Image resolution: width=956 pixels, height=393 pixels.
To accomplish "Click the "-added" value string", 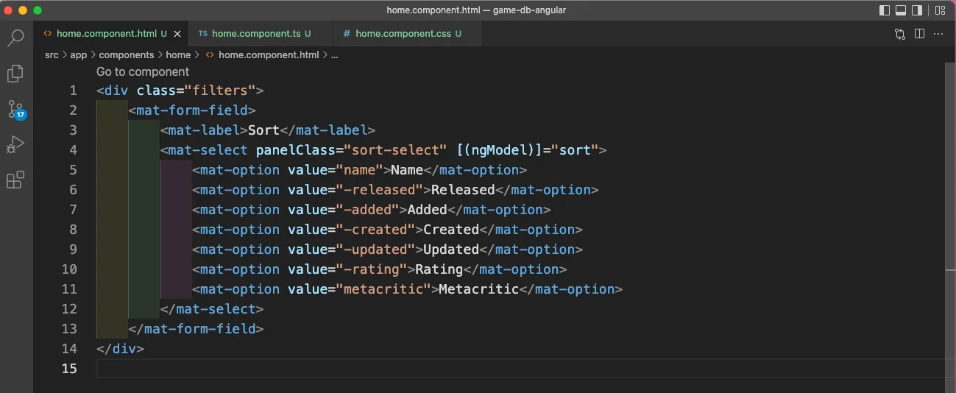I will coord(367,210).
